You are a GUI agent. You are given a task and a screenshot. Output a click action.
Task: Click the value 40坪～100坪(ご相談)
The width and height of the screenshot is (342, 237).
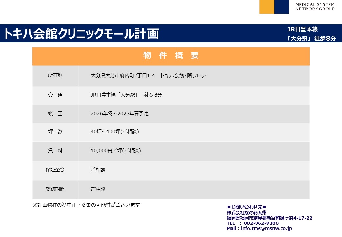(x=115, y=132)
